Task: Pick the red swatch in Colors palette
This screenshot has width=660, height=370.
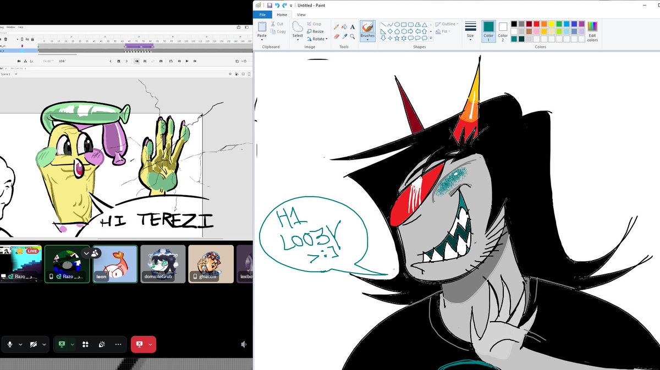Action: [536, 24]
